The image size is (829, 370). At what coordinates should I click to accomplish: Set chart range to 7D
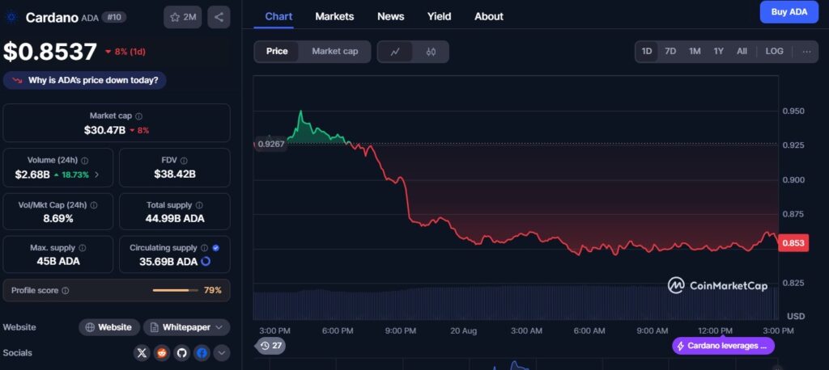pos(670,51)
